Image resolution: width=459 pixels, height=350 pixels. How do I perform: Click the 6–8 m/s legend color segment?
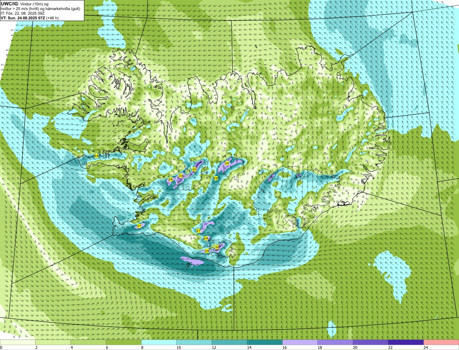tap(124, 342)
